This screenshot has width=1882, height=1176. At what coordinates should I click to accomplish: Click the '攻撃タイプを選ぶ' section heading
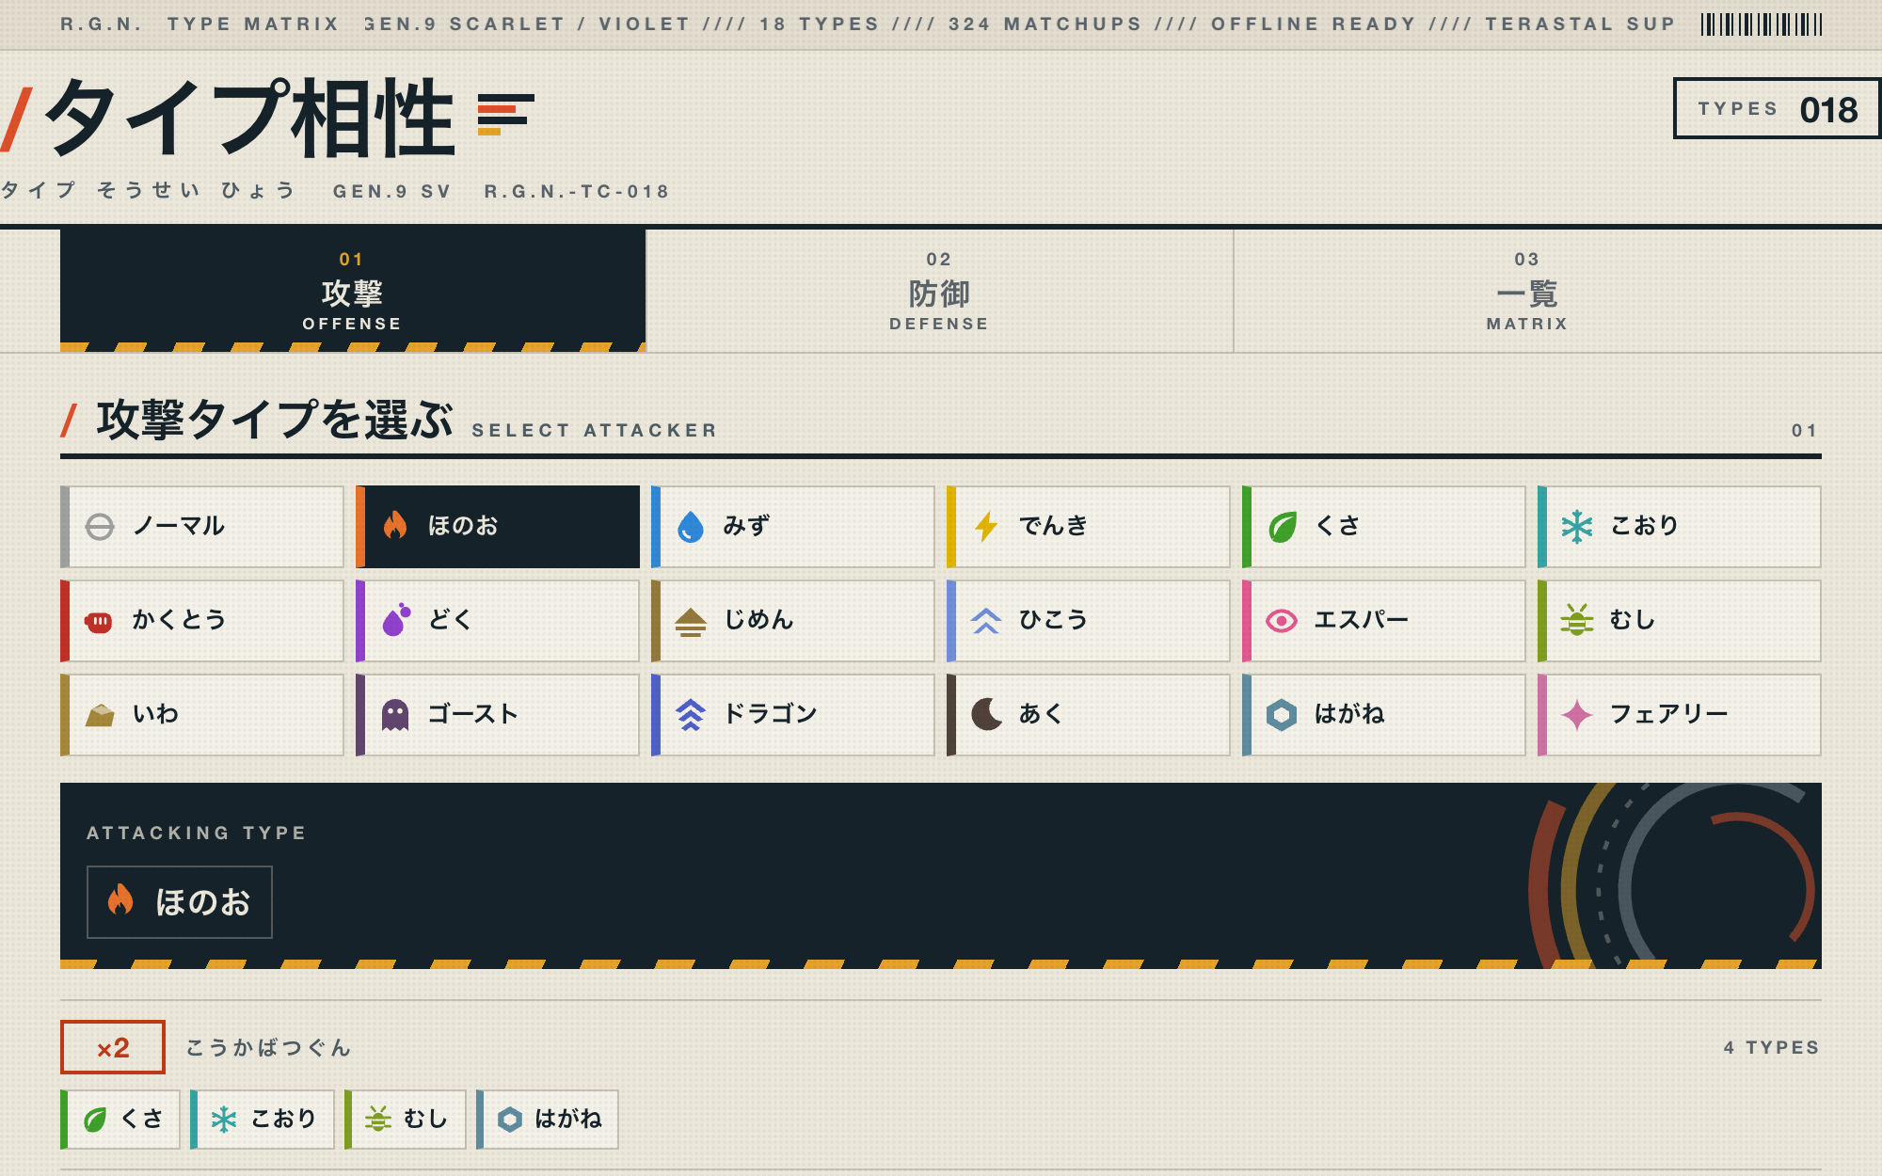pyautogui.click(x=275, y=420)
